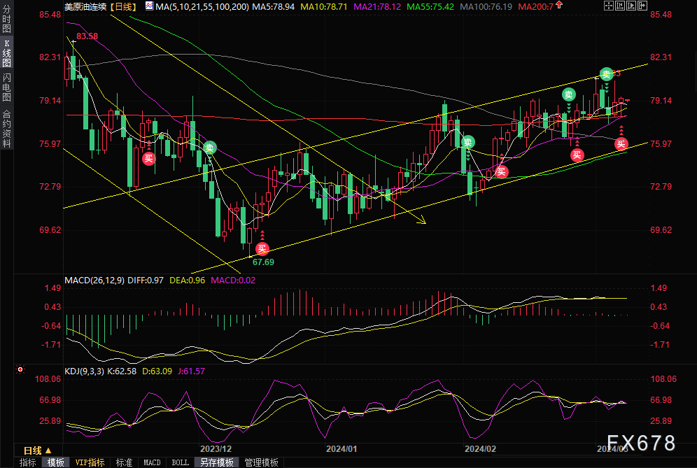Click the DEA:0.96 value
697x468 pixels.
187,281
